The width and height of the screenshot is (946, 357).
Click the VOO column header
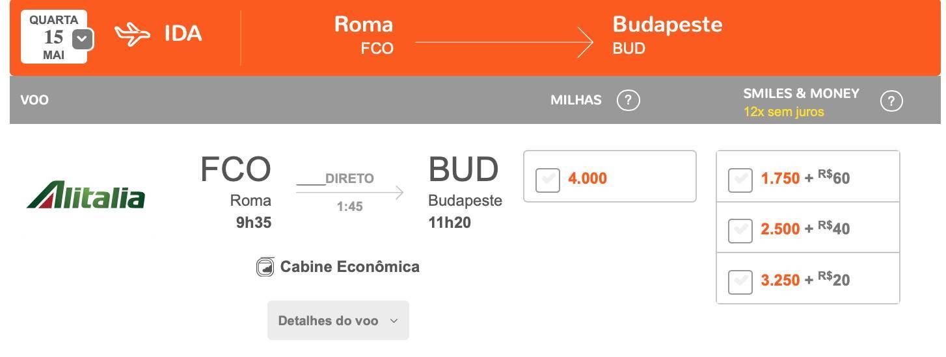34,100
